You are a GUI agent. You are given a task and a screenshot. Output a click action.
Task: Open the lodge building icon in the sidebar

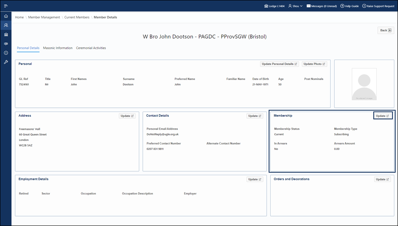click(6, 35)
